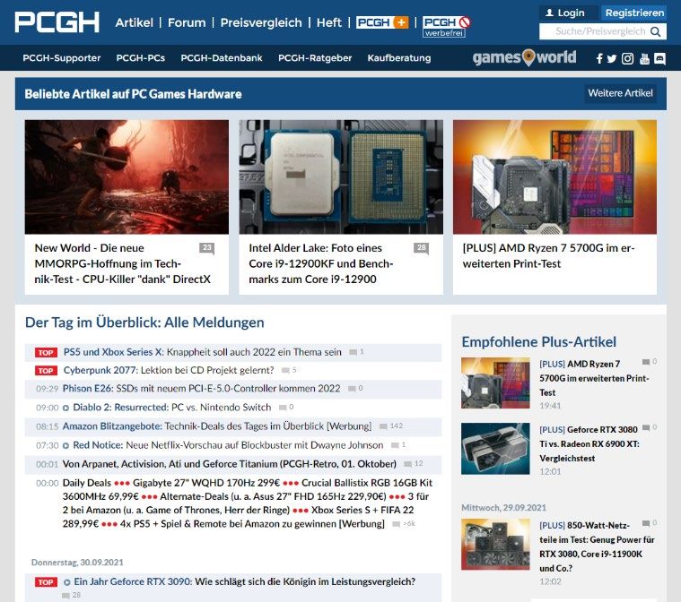Image resolution: width=681 pixels, height=602 pixels.
Task: Open the Intel Alder Lake Core i9-12900KF headline
Action: click(321, 263)
